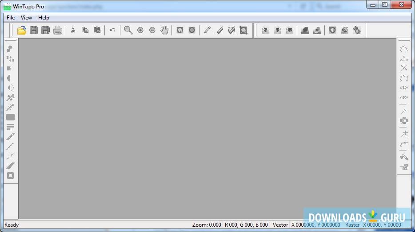Select the Pan hand tool
The width and height of the screenshot is (415, 232).
click(x=164, y=30)
